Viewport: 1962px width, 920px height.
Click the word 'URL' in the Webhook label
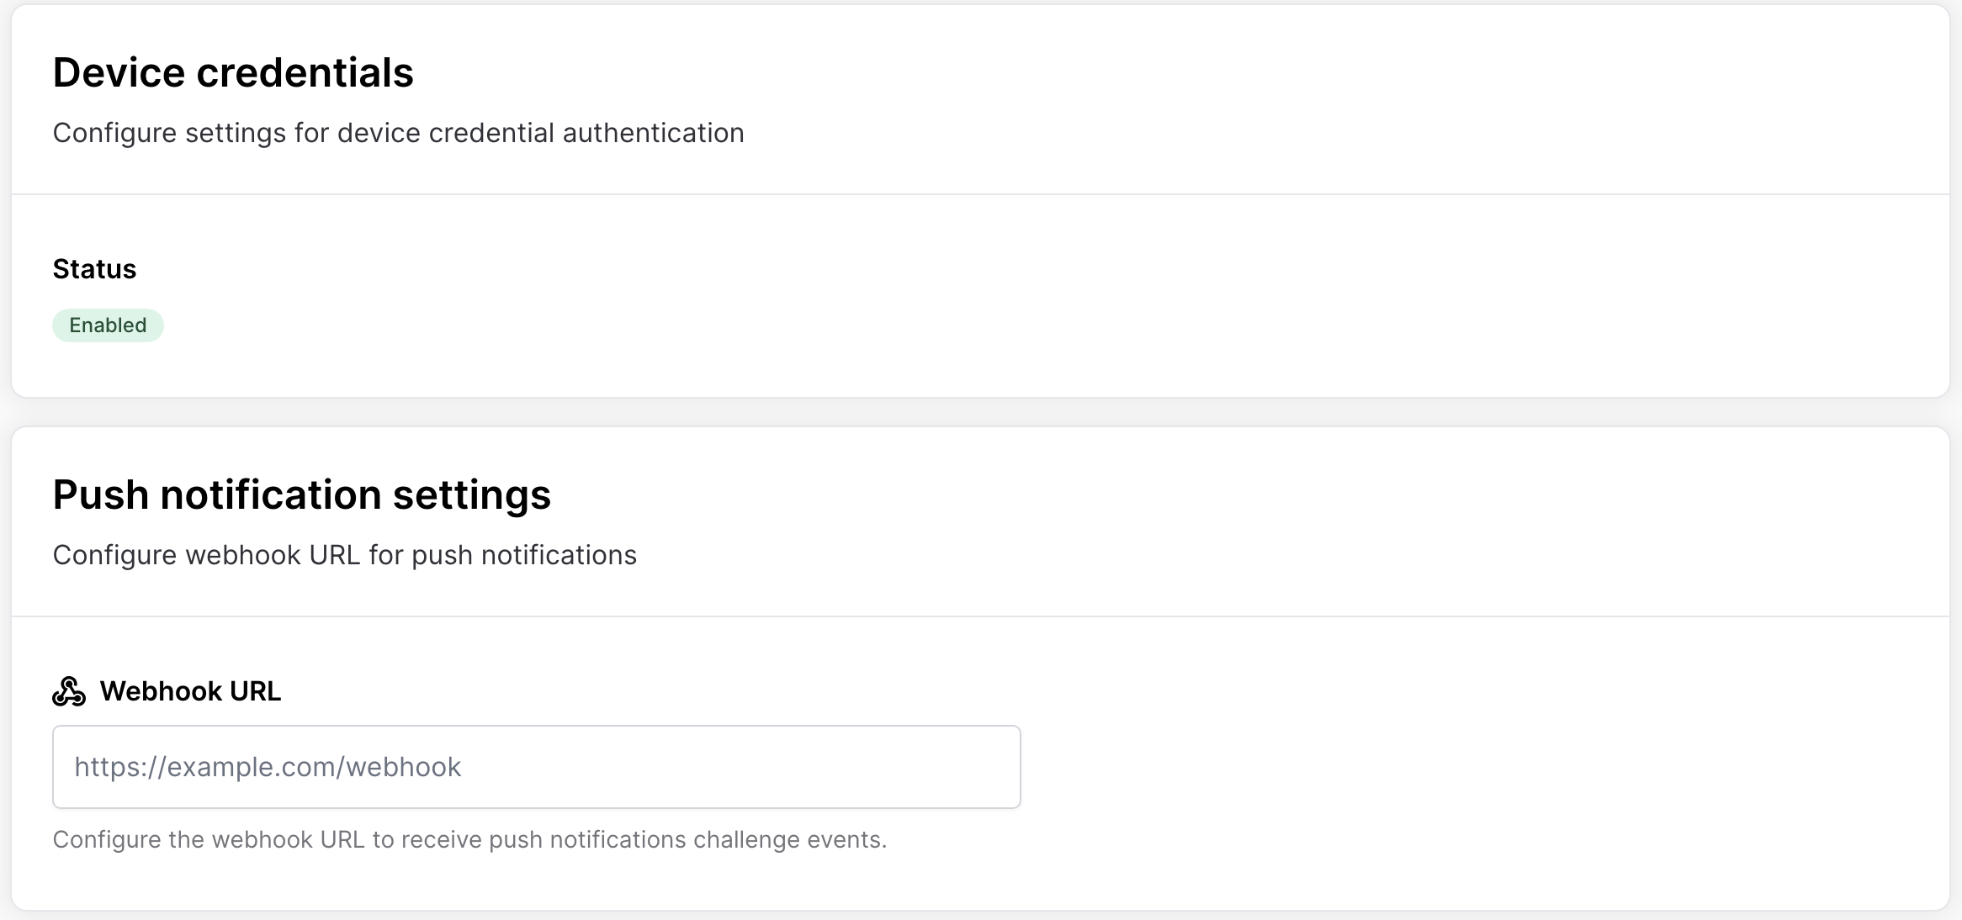click(x=255, y=691)
